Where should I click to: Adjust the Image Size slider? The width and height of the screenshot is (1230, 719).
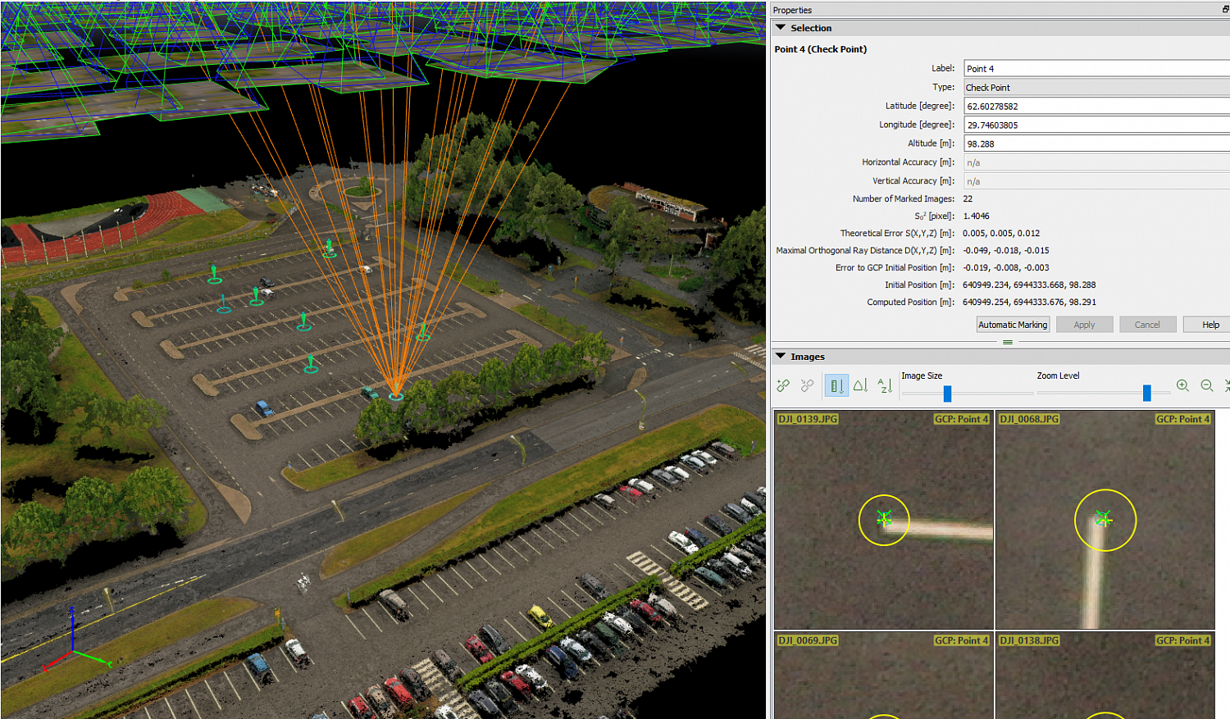(946, 394)
